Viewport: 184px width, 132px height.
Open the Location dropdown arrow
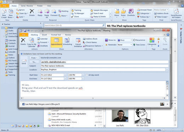click(x=167, y=70)
